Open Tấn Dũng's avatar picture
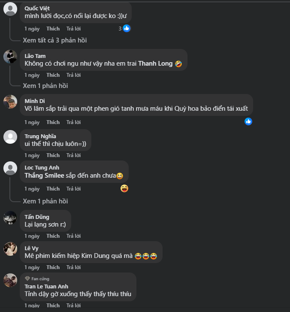The height and width of the screenshot is (312, 290). tap(10, 218)
